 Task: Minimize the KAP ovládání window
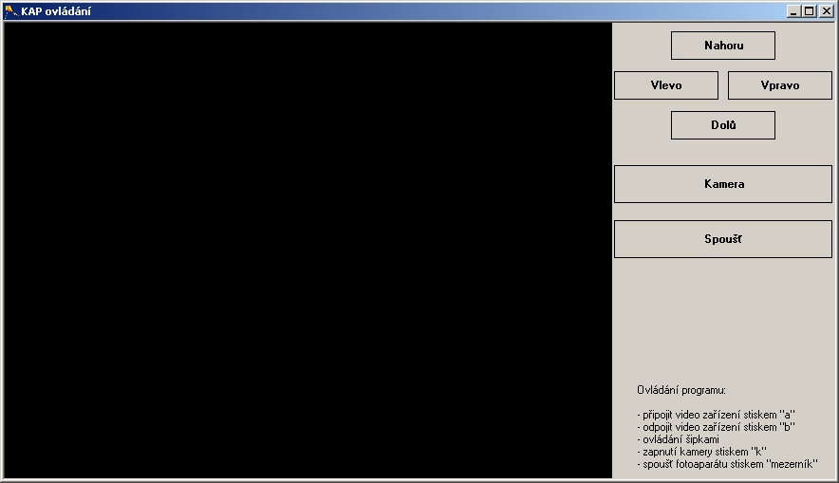coord(794,11)
